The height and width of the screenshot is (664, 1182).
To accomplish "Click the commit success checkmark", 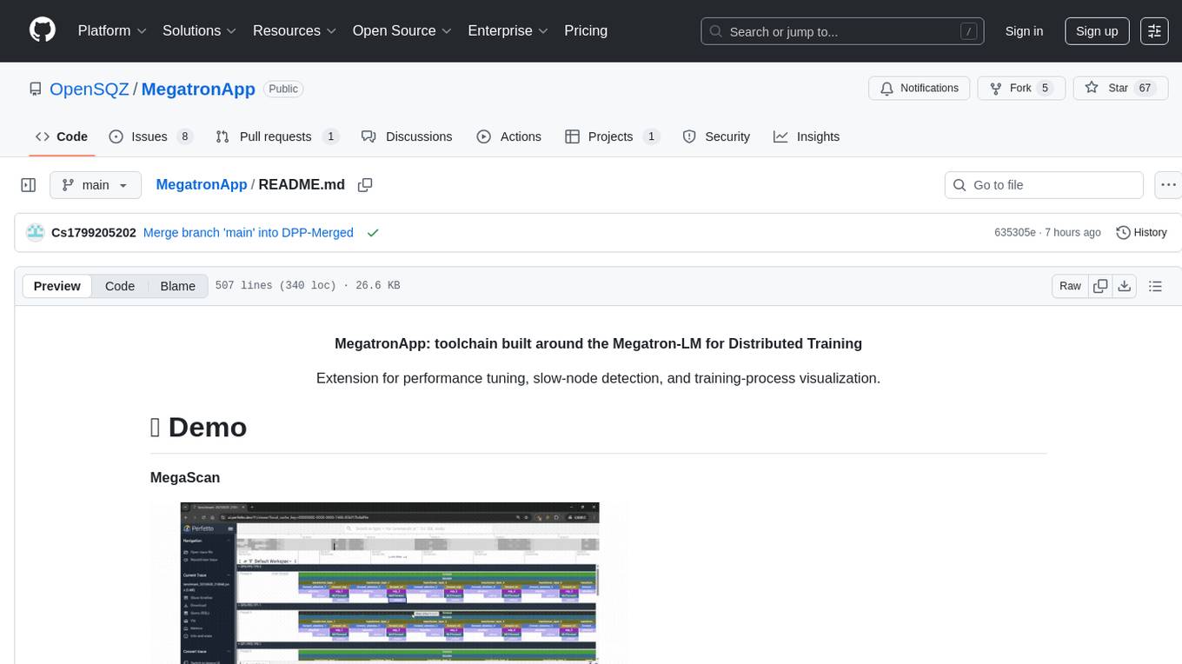I will (x=373, y=233).
